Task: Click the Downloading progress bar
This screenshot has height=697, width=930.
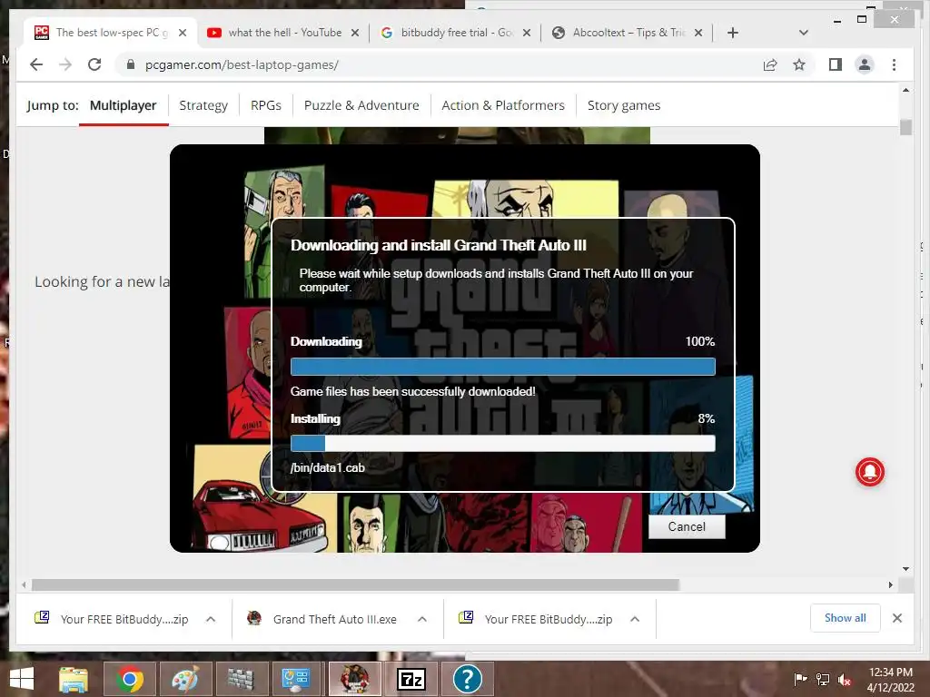Action: click(503, 367)
